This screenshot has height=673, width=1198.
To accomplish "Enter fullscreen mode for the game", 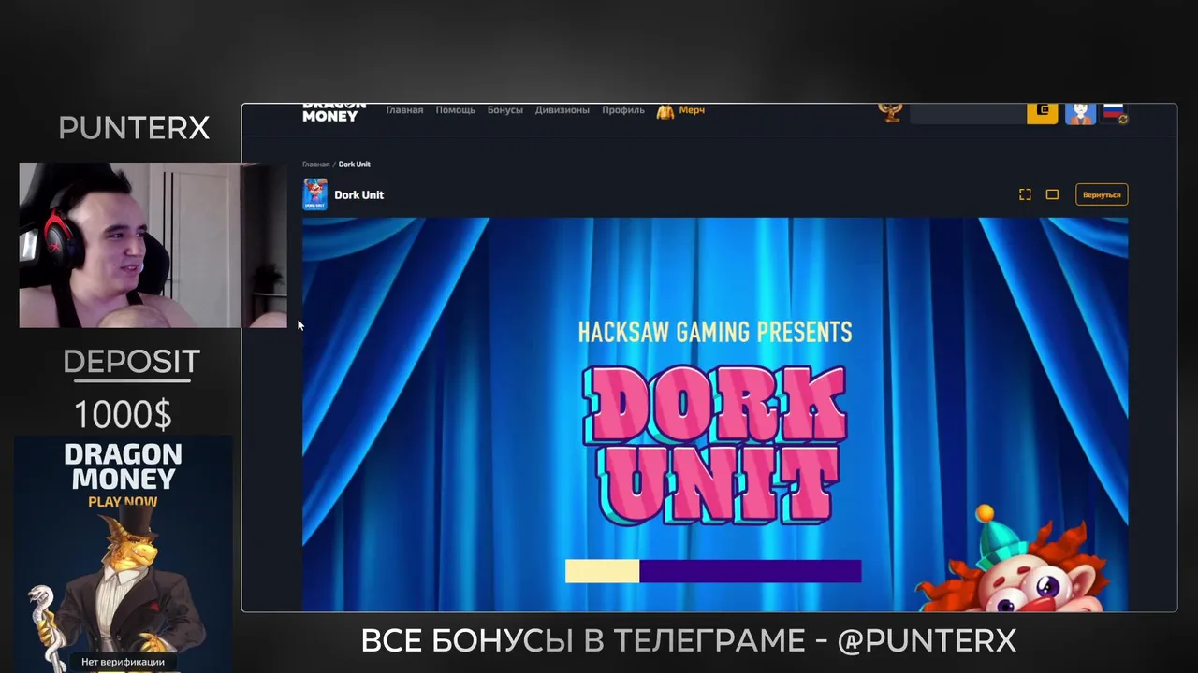I will (1025, 194).
